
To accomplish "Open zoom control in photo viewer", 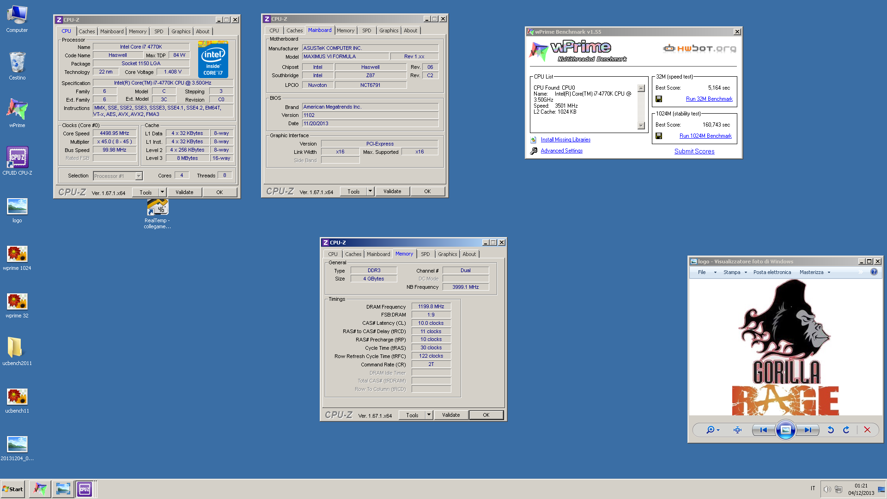I will (713, 430).
